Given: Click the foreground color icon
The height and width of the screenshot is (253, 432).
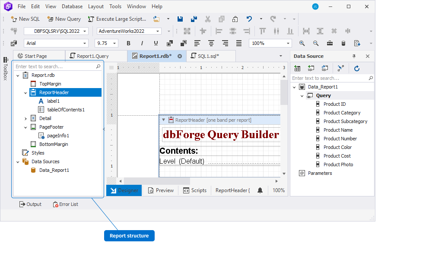Looking at the screenshot, I should (x=170, y=43).
